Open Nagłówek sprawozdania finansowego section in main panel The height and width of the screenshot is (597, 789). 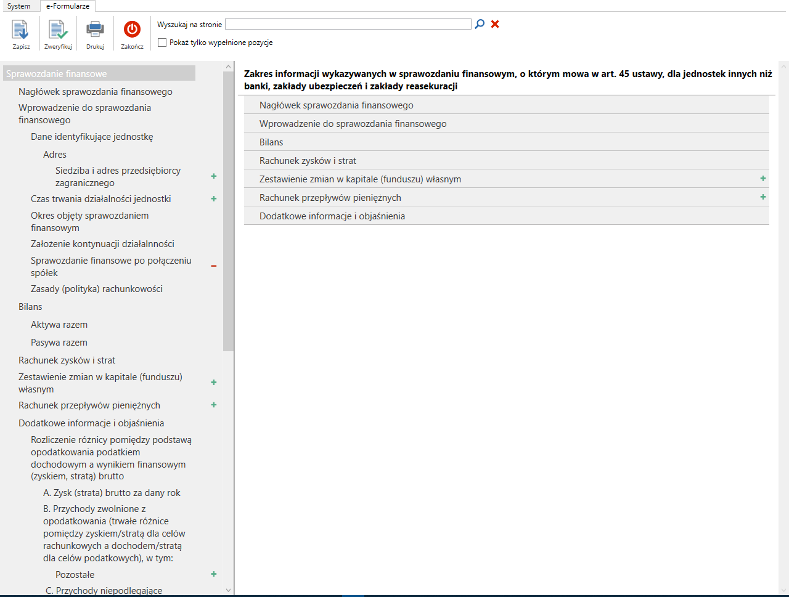tap(507, 105)
